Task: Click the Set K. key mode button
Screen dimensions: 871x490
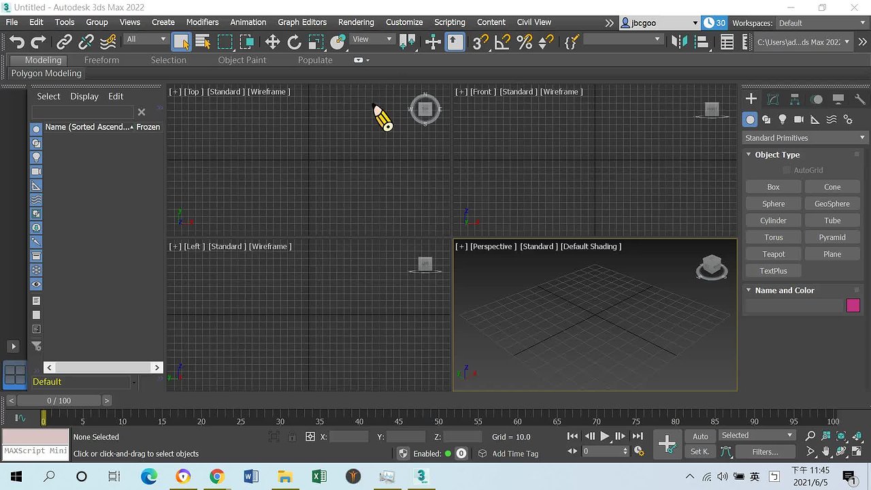Action: click(x=700, y=452)
